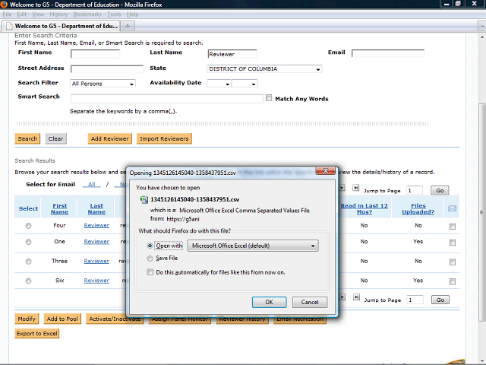The image size is (486, 365).
Task: Enable 'Do this automatically' checkbox
Action: (x=150, y=271)
